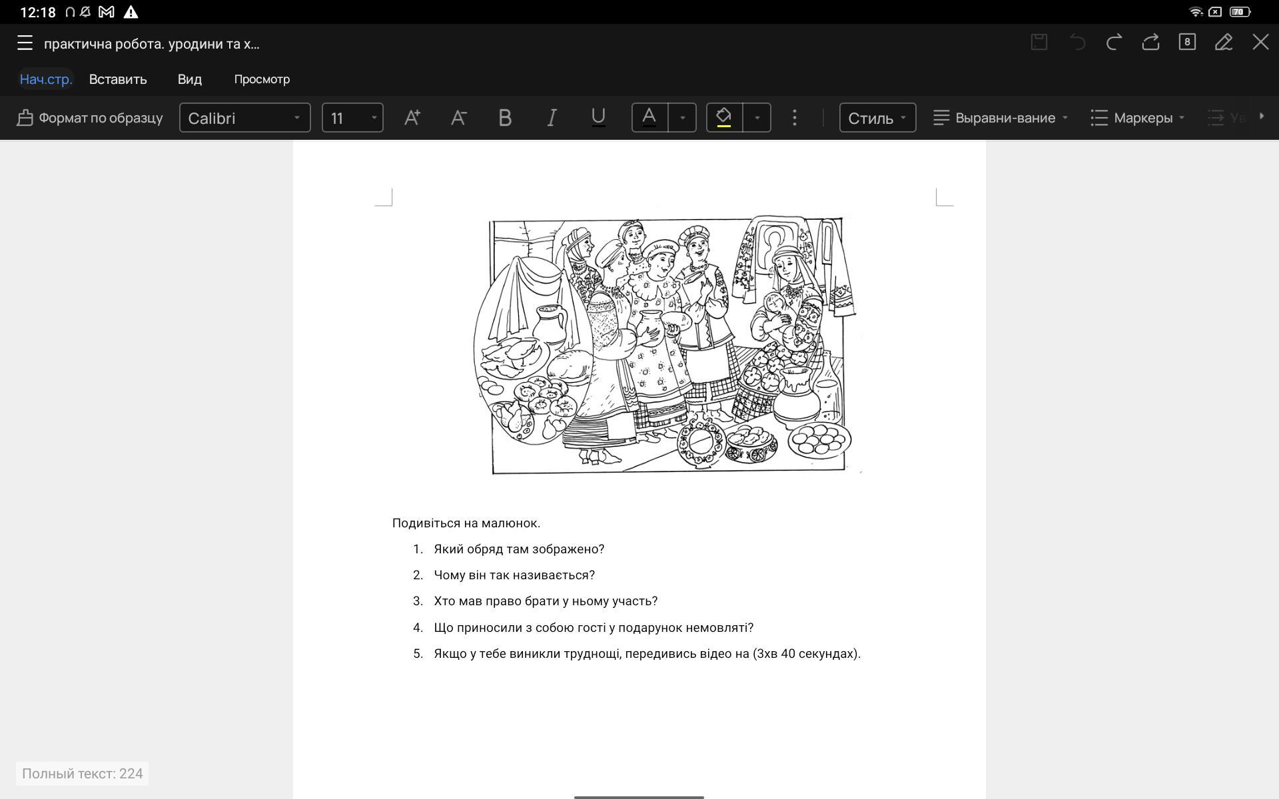Screen dimensions: 1279x799
Task: Tap the share document icon
Action: tap(1150, 43)
